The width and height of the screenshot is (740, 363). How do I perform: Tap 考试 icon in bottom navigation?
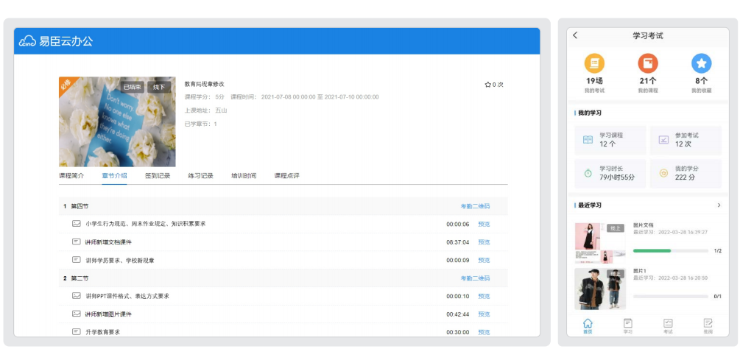tap(668, 323)
